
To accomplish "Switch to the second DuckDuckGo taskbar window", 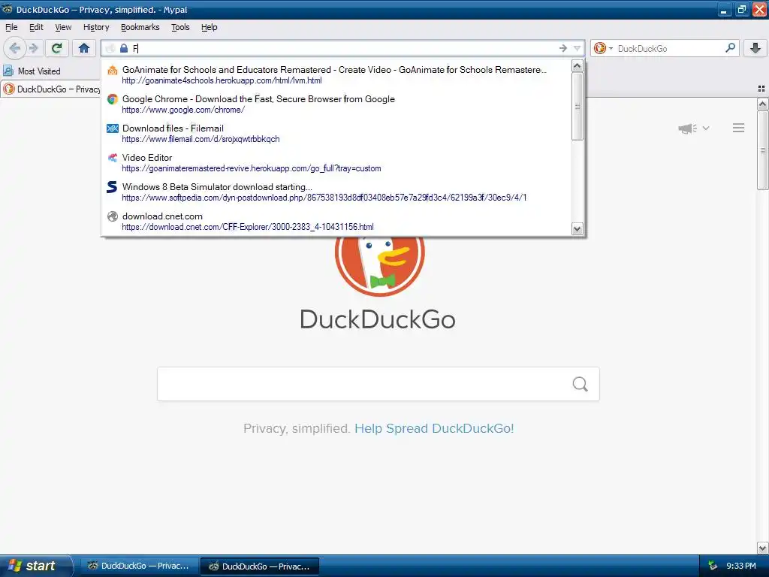I will pos(260,566).
